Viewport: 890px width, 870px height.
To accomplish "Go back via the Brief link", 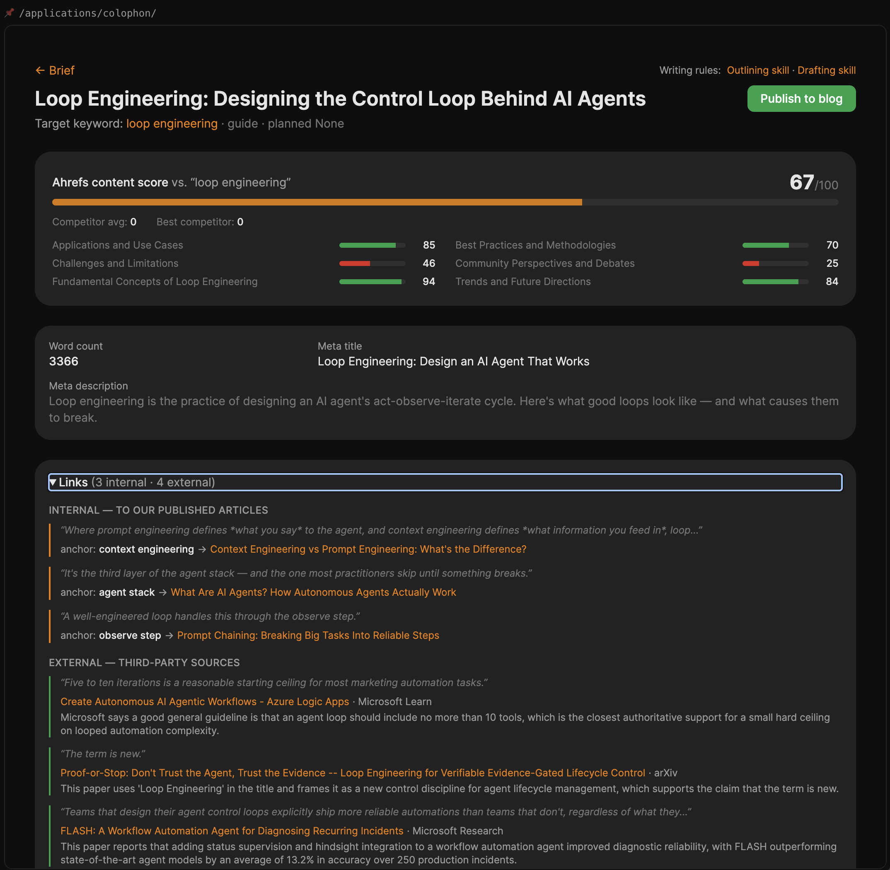I will point(55,70).
